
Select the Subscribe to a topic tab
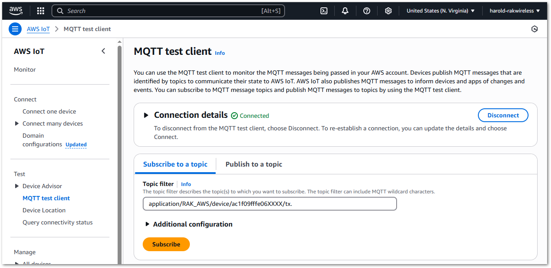coord(175,164)
